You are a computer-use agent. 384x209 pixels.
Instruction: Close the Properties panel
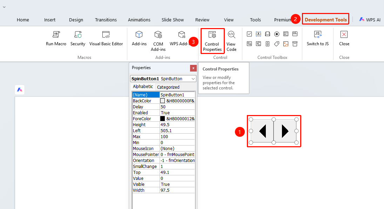click(x=193, y=68)
